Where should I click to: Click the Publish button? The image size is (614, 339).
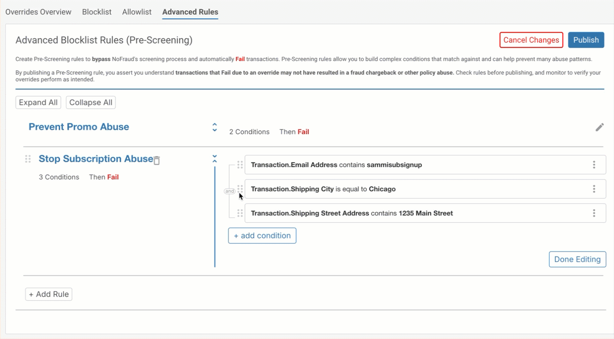pyautogui.click(x=586, y=40)
